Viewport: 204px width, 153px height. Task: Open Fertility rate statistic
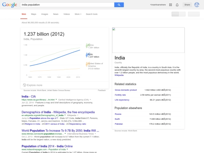[120, 95]
